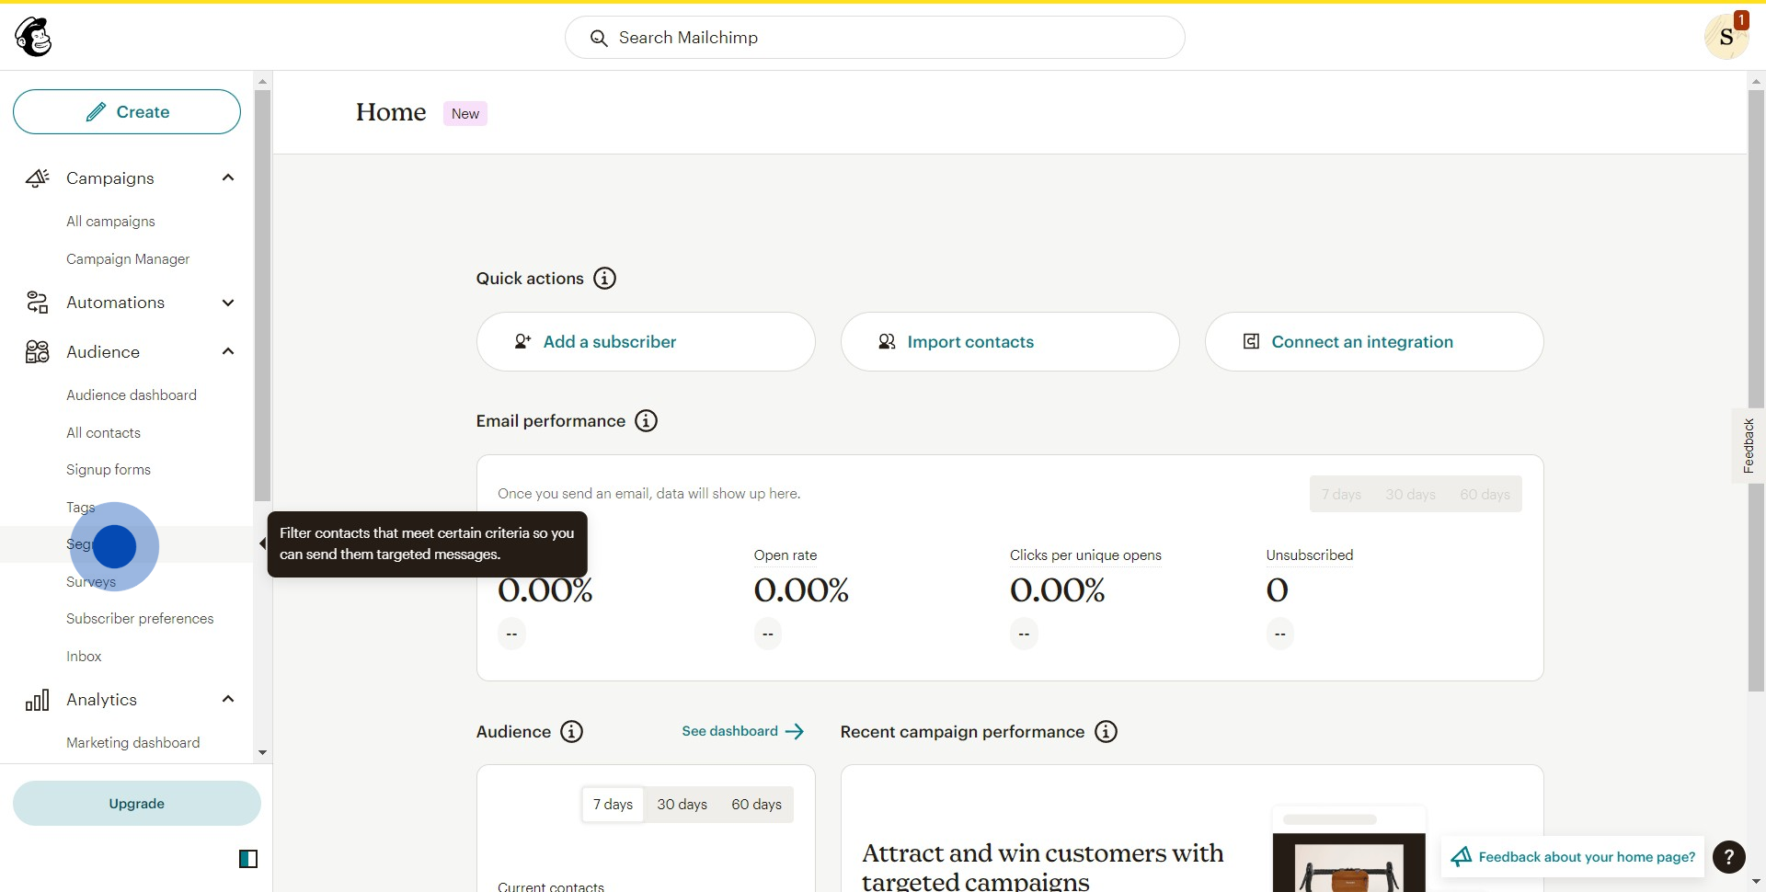Collapse the Analytics menu section
This screenshot has height=892, width=1766.
pyautogui.click(x=228, y=700)
